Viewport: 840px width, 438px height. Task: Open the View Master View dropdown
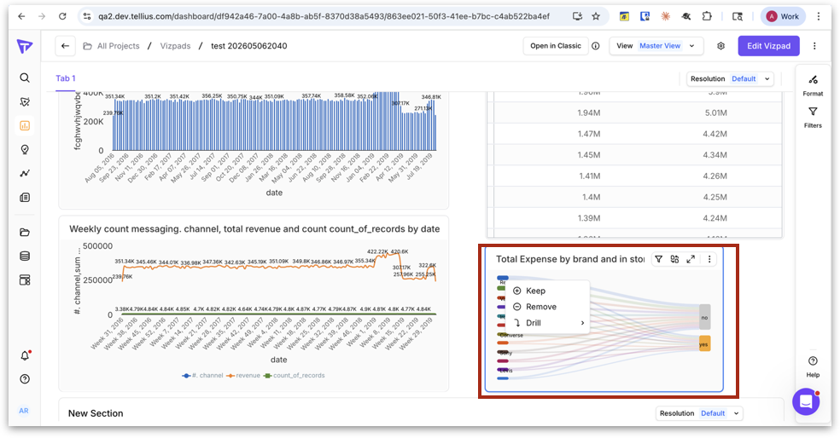coord(656,46)
